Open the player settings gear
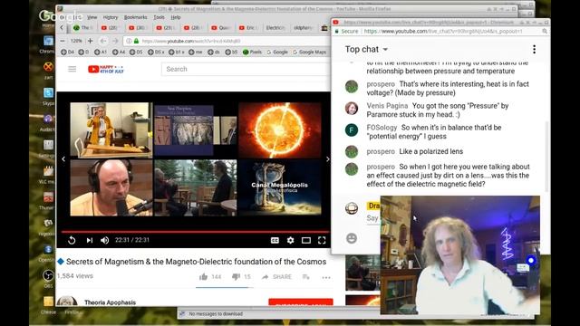The height and width of the screenshot is (326, 580). click(290, 240)
